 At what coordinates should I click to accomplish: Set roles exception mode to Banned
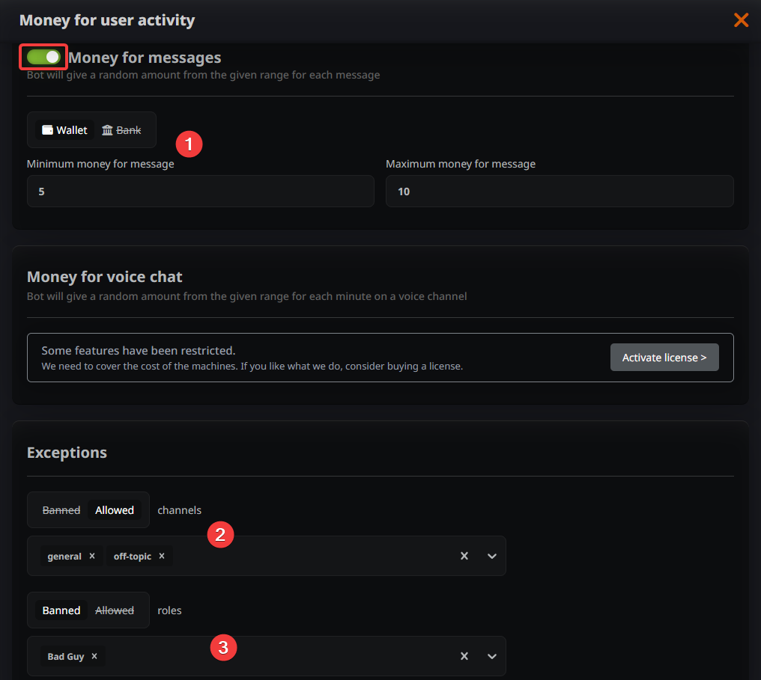click(x=61, y=610)
